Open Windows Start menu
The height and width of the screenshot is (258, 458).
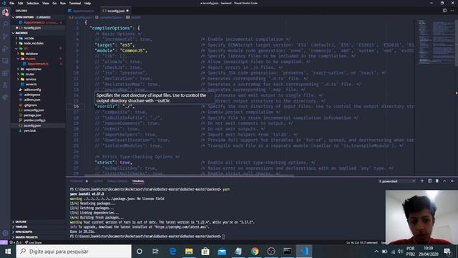[x=8, y=252]
